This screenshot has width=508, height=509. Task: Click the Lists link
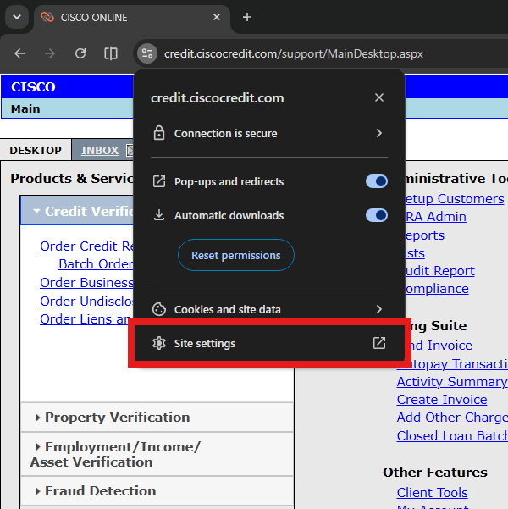click(x=415, y=253)
